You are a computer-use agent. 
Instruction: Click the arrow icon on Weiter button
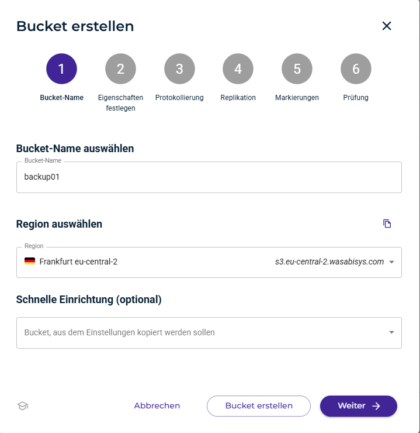coord(376,405)
